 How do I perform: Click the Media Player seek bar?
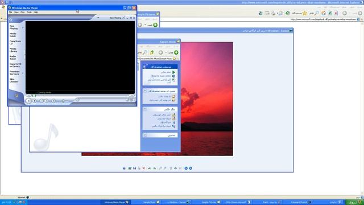[x=80, y=96]
